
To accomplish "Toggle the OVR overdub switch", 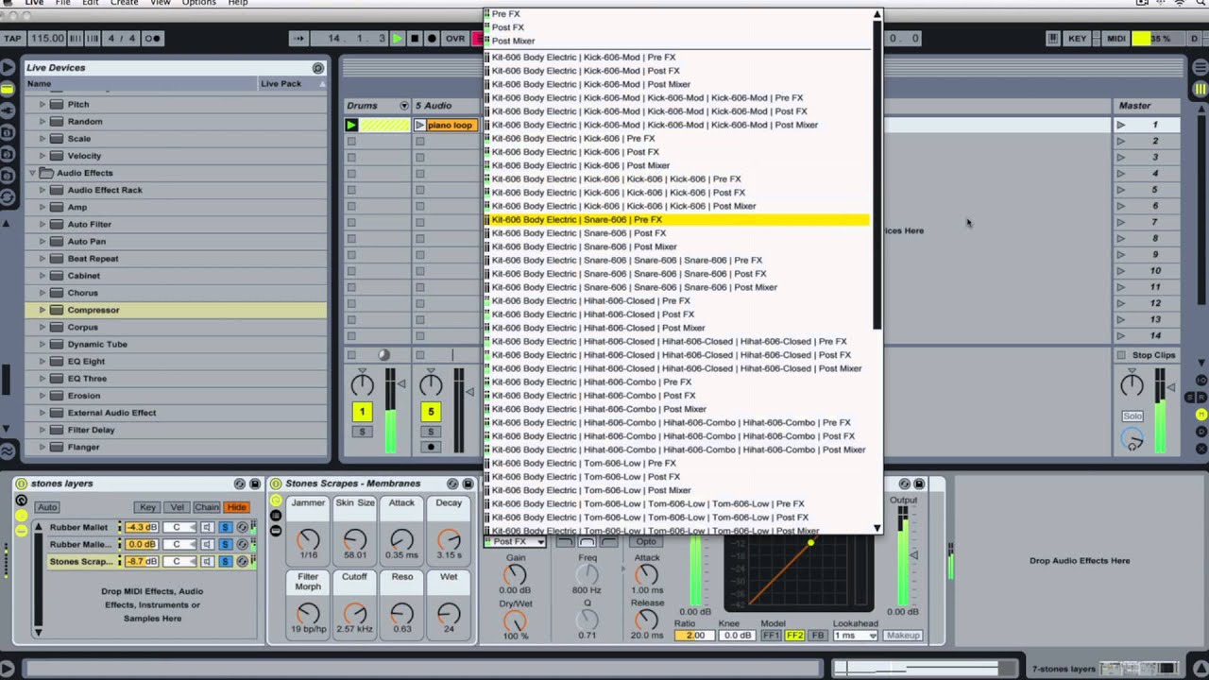I will click(x=455, y=39).
